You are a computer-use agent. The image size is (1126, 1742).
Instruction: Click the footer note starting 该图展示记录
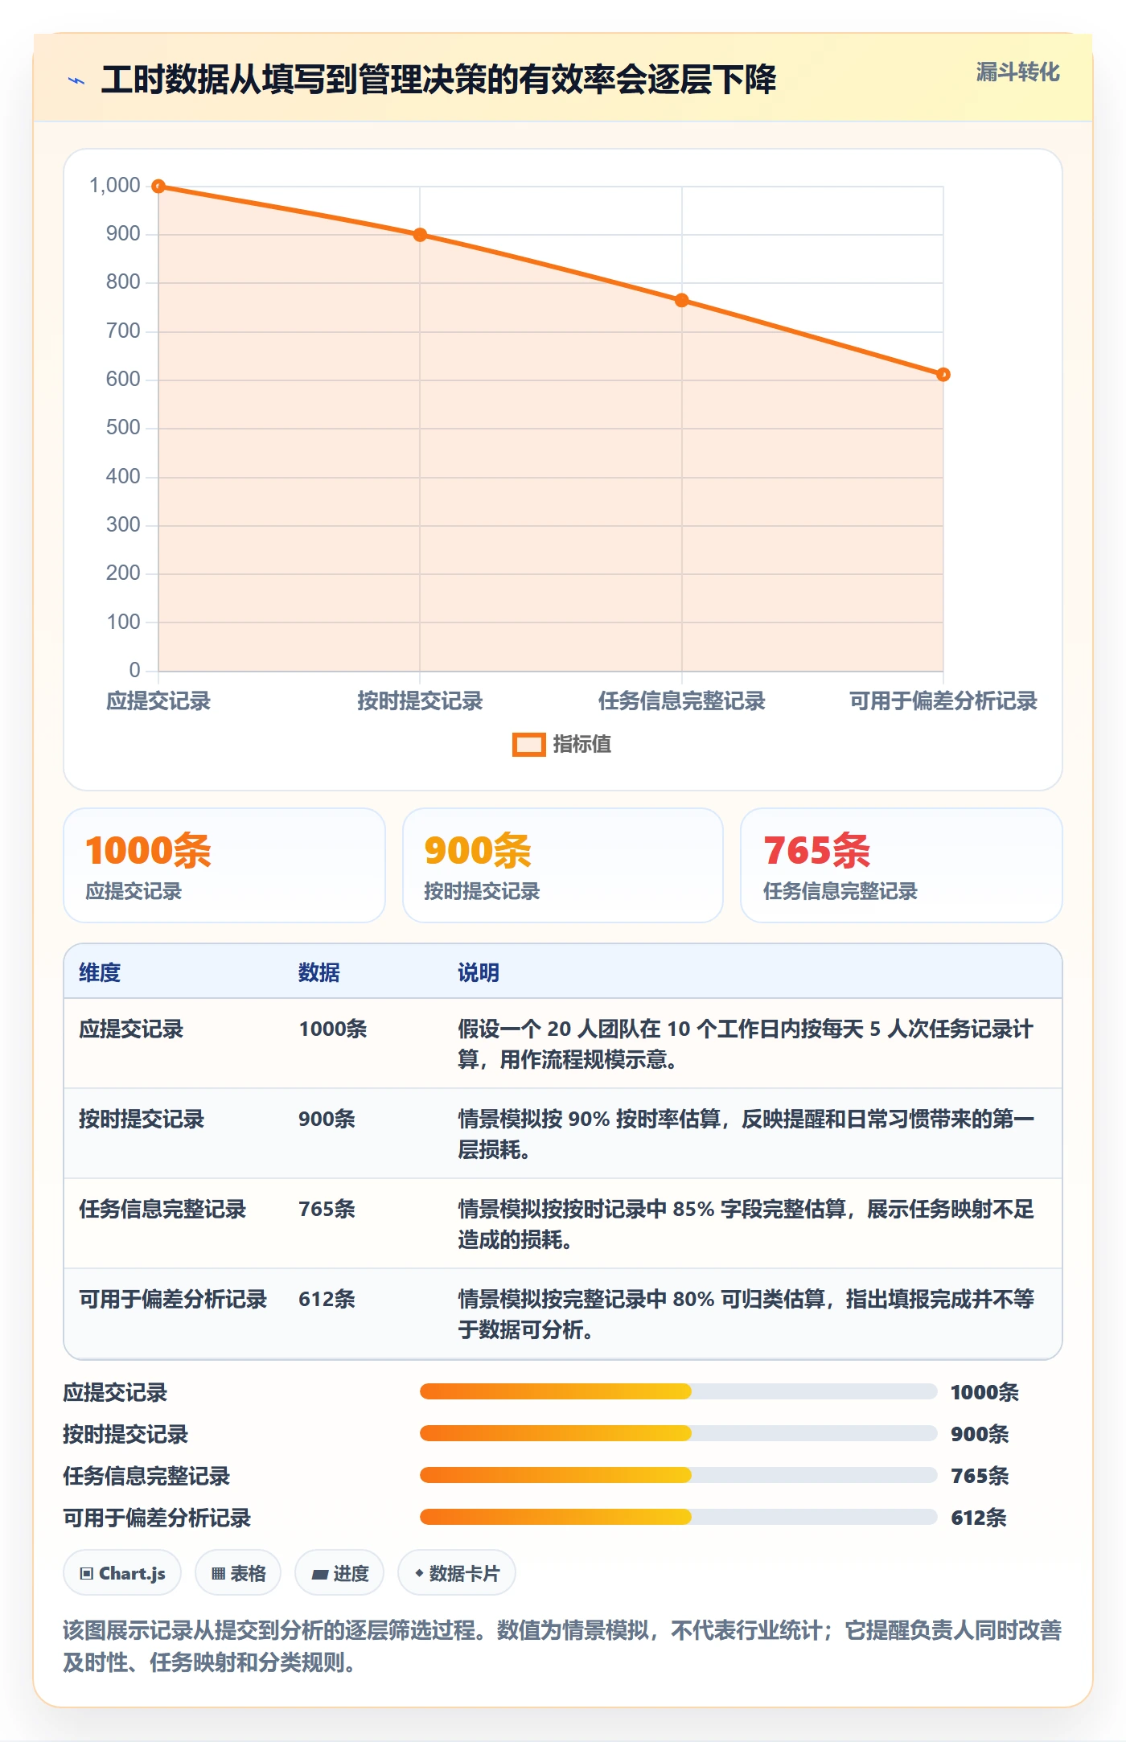click(562, 1645)
